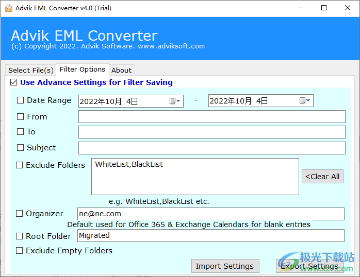Open the end date calendar dropdown
This screenshot has height=277, width=360.
pyautogui.click(x=305, y=100)
